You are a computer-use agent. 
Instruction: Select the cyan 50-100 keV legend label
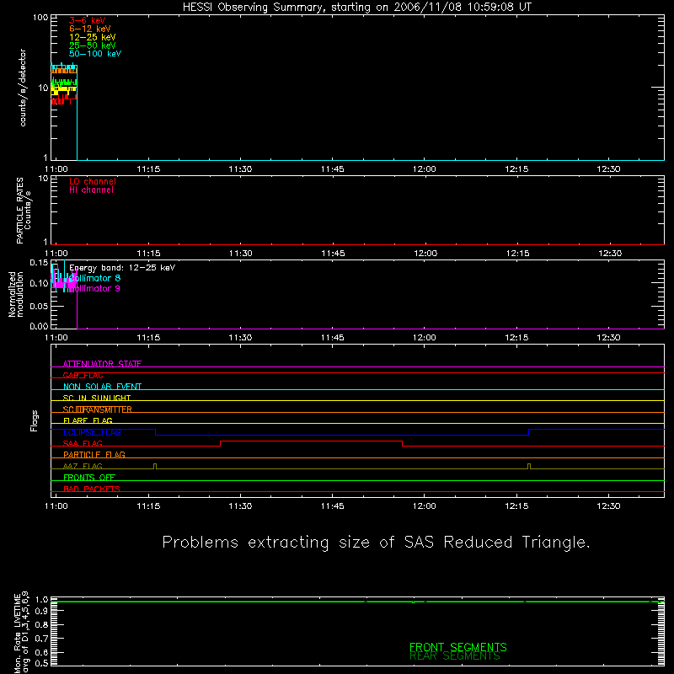tap(95, 54)
